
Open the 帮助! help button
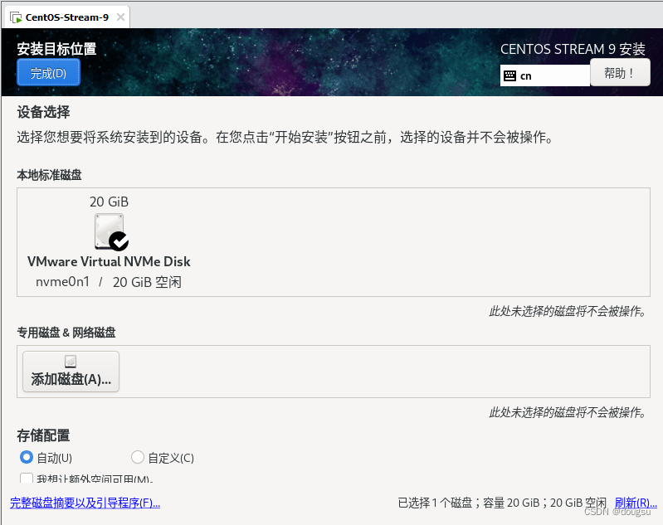[x=620, y=72]
